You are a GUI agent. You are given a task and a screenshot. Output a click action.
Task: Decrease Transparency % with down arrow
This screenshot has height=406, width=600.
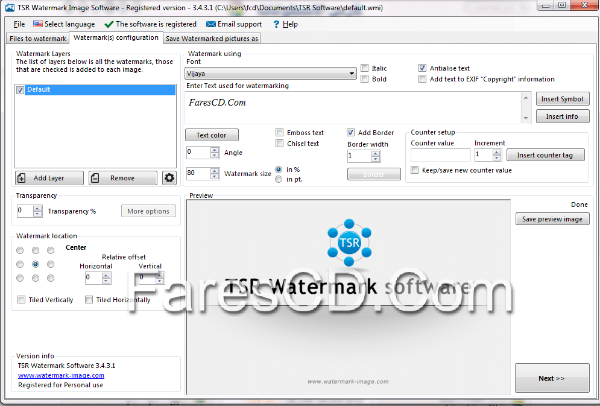tap(37, 214)
